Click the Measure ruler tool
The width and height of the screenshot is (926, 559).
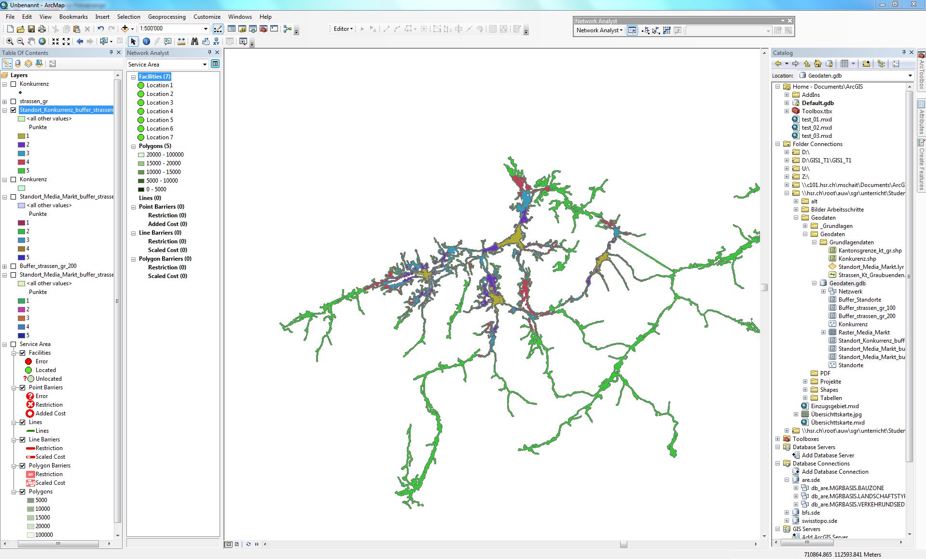pos(181,41)
